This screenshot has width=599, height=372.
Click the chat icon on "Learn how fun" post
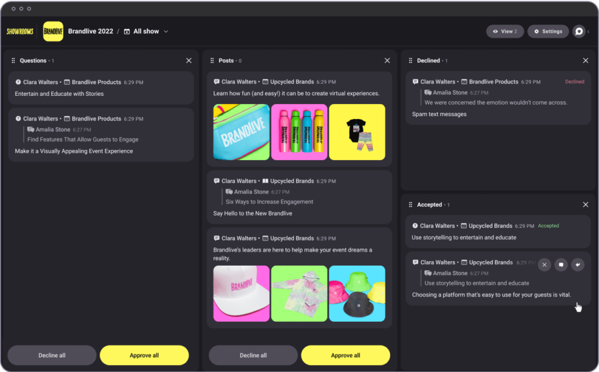point(216,82)
